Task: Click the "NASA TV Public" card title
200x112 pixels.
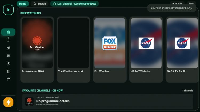Action: click(177, 71)
